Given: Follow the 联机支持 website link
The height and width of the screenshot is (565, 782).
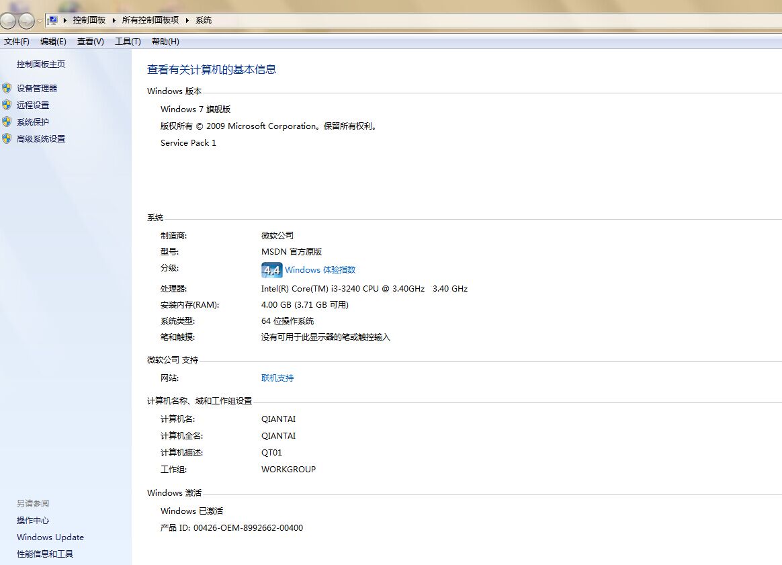Looking at the screenshot, I should pos(277,378).
